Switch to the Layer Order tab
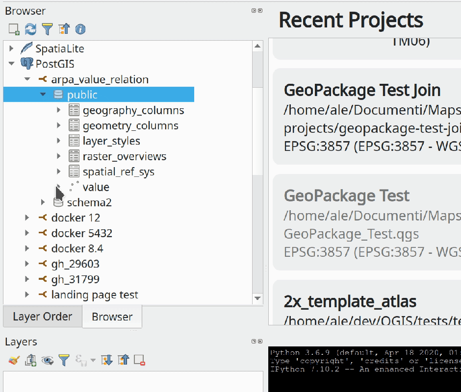461x392 pixels. pos(42,317)
